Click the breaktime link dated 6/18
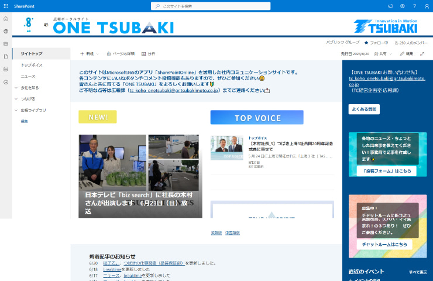The height and width of the screenshot is (281, 433). coord(112,269)
